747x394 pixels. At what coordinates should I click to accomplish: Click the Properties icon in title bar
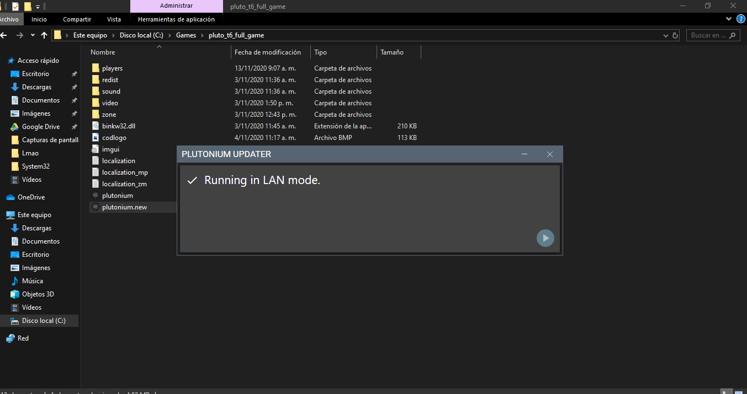pos(15,7)
